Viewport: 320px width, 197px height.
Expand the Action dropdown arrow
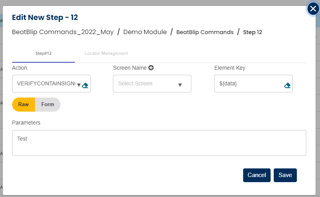(x=79, y=85)
